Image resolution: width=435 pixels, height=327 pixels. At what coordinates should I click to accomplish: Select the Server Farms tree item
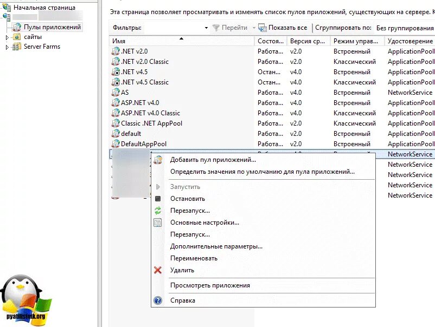tap(42, 47)
